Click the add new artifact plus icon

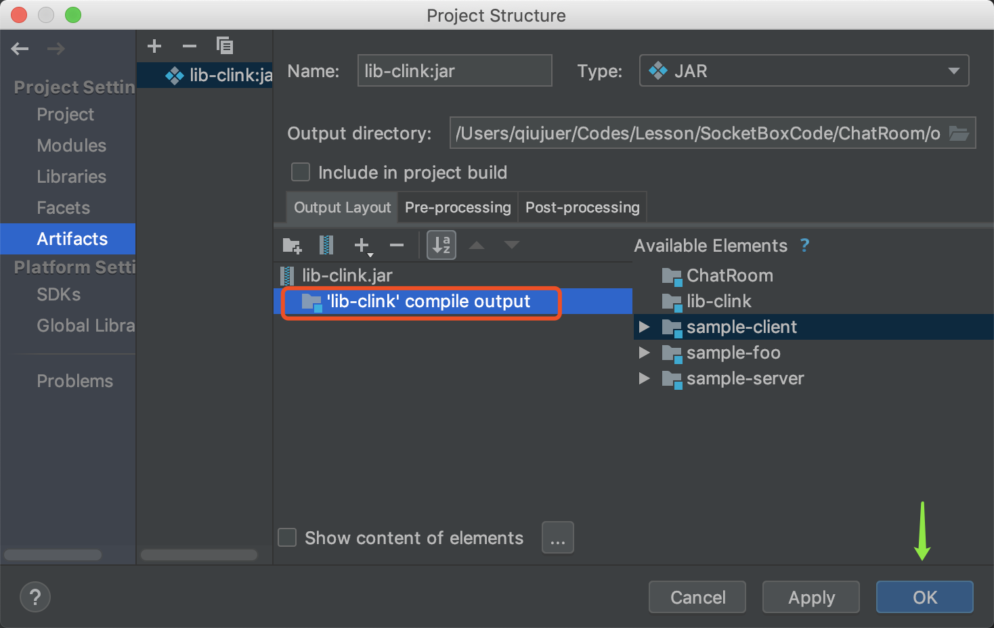tap(154, 46)
